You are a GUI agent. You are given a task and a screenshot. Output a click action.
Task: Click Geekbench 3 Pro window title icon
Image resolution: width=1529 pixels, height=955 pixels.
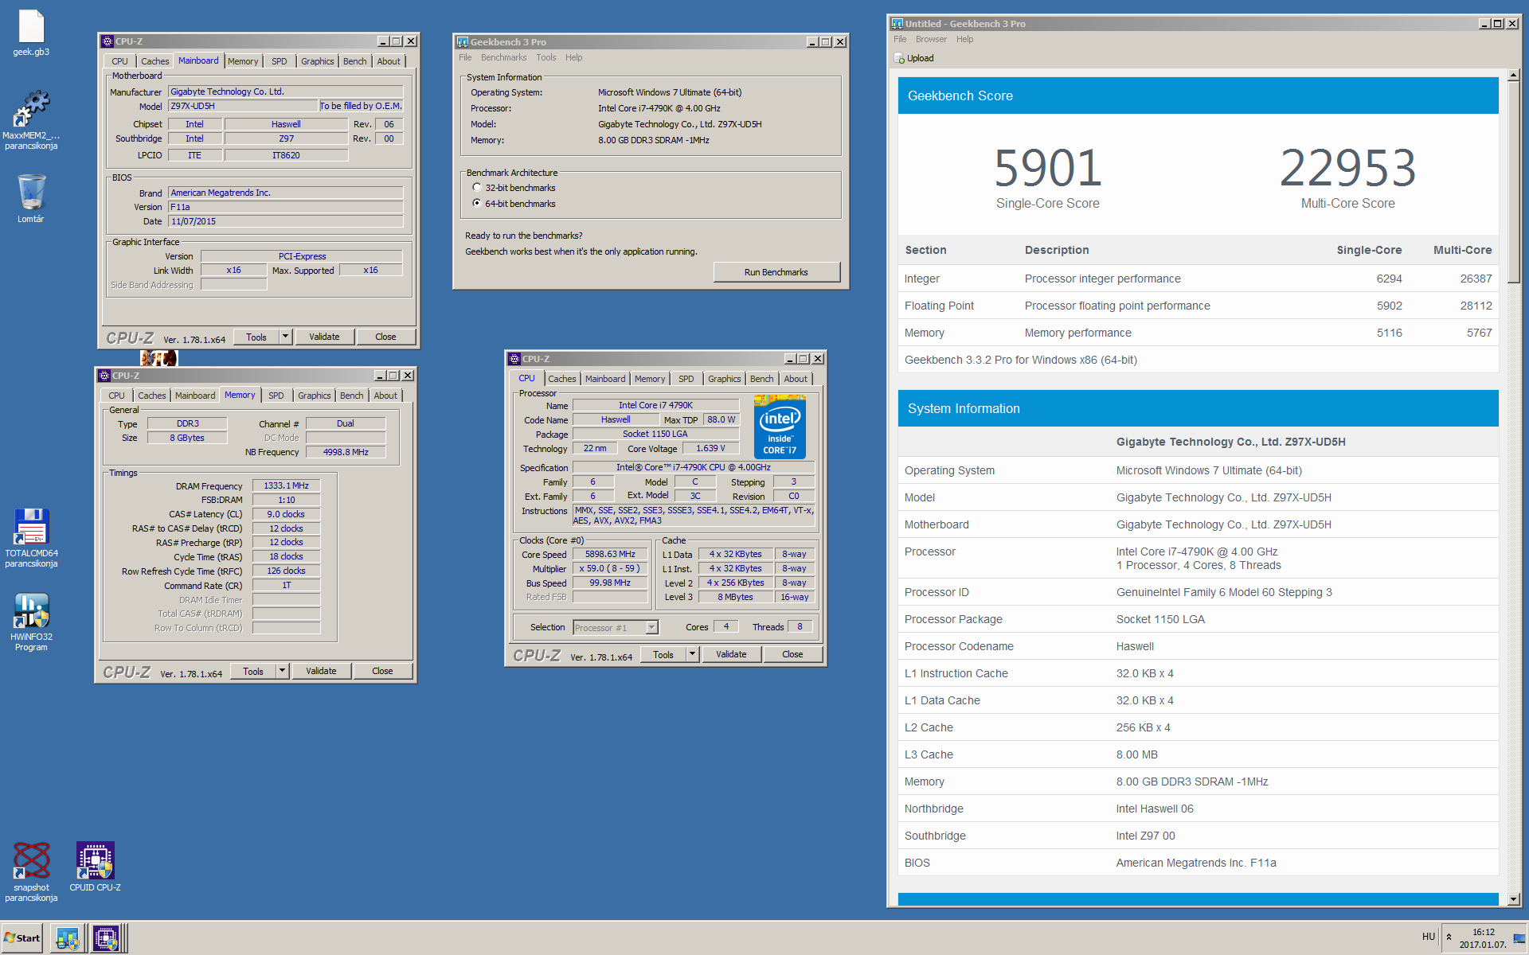[462, 42]
